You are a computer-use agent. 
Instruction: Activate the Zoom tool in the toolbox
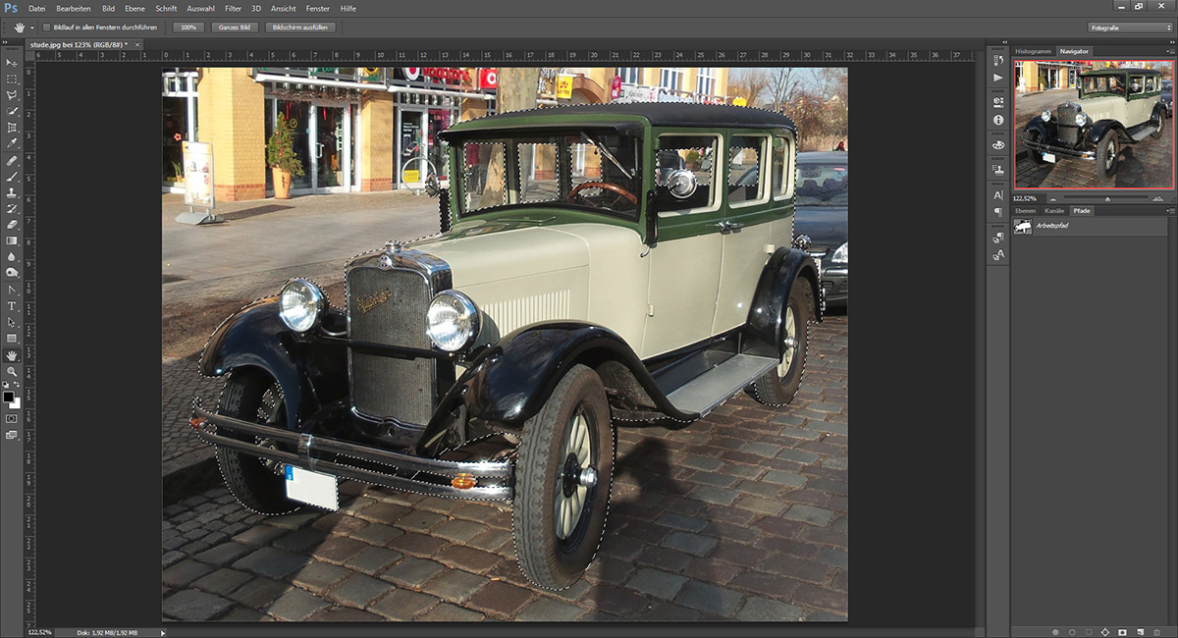click(x=12, y=371)
